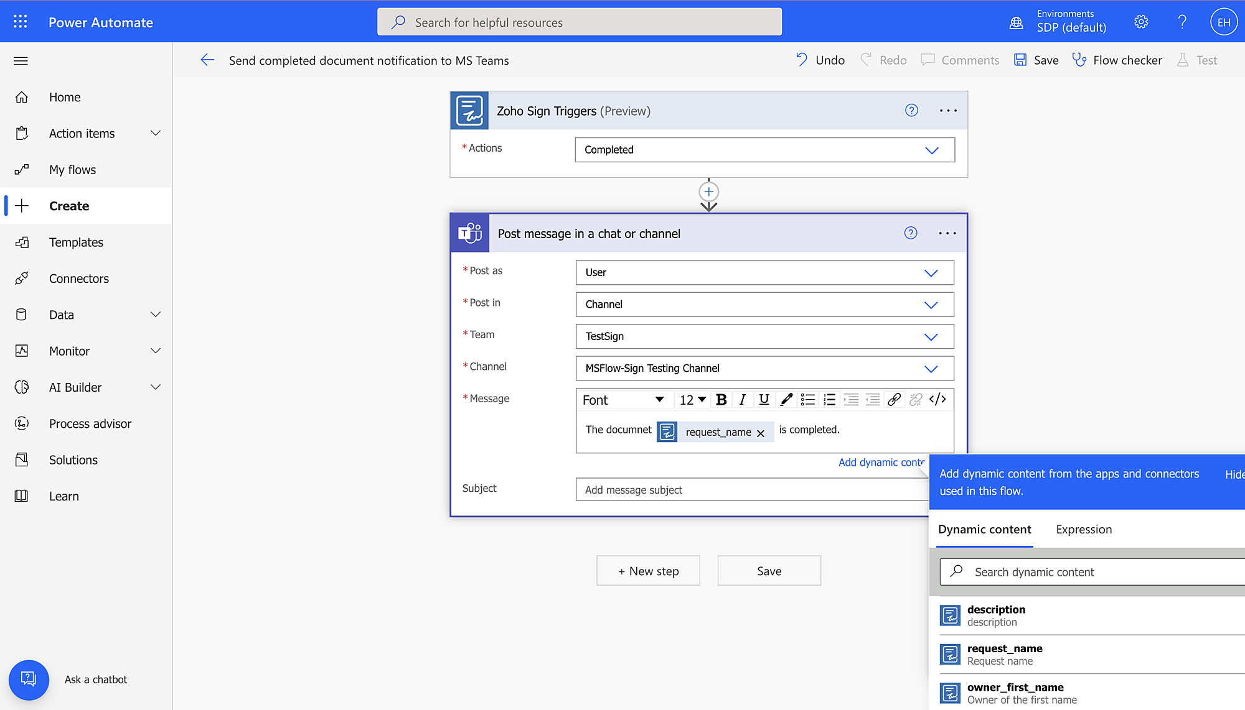Insert a bulleted list in message
Viewport: 1245px width, 710px height.
coord(808,400)
